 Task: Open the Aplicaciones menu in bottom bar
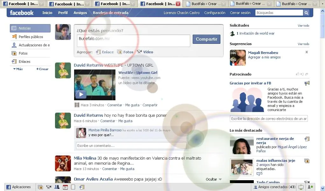pyautogui.click(x=19, y=187)
